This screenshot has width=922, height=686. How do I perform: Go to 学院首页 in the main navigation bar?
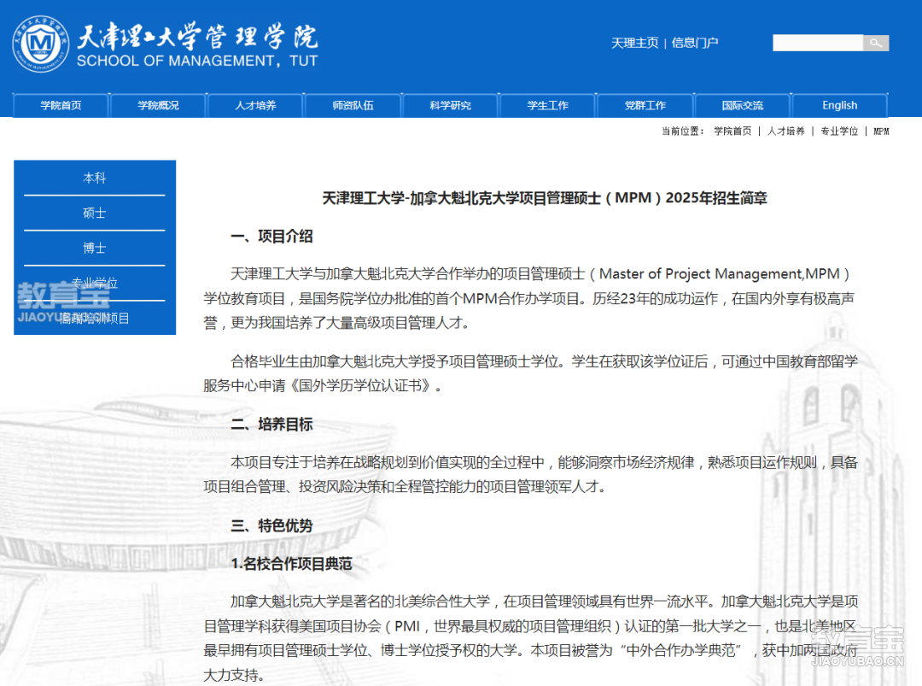[61, 105]
